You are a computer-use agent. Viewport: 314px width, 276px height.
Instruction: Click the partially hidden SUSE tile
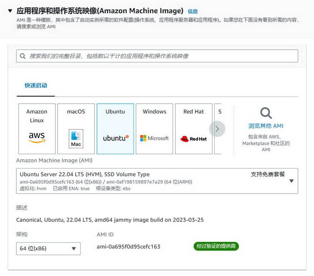pyautogui.click(x=218, y=129)
